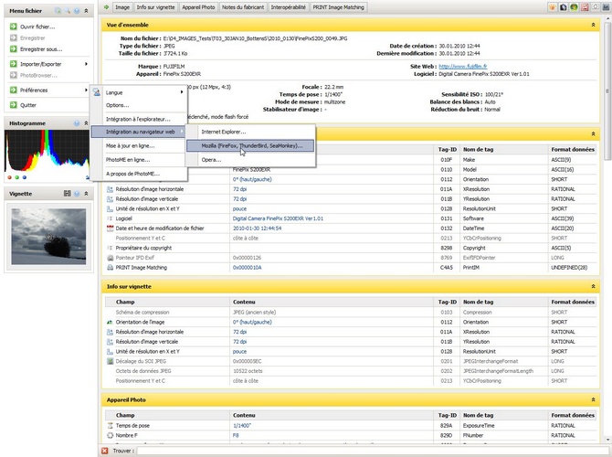
Task: Click Enregistrer sous in file menu
Action: [x=41, y=48]
